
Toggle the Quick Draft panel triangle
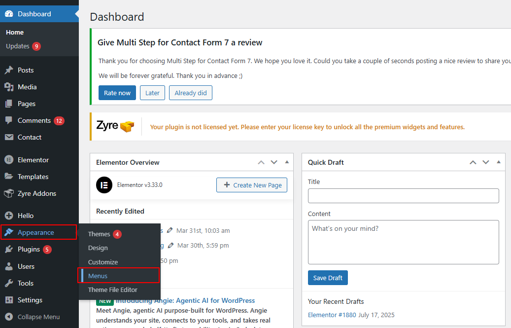pyautogui.click(x=499, y=162)
